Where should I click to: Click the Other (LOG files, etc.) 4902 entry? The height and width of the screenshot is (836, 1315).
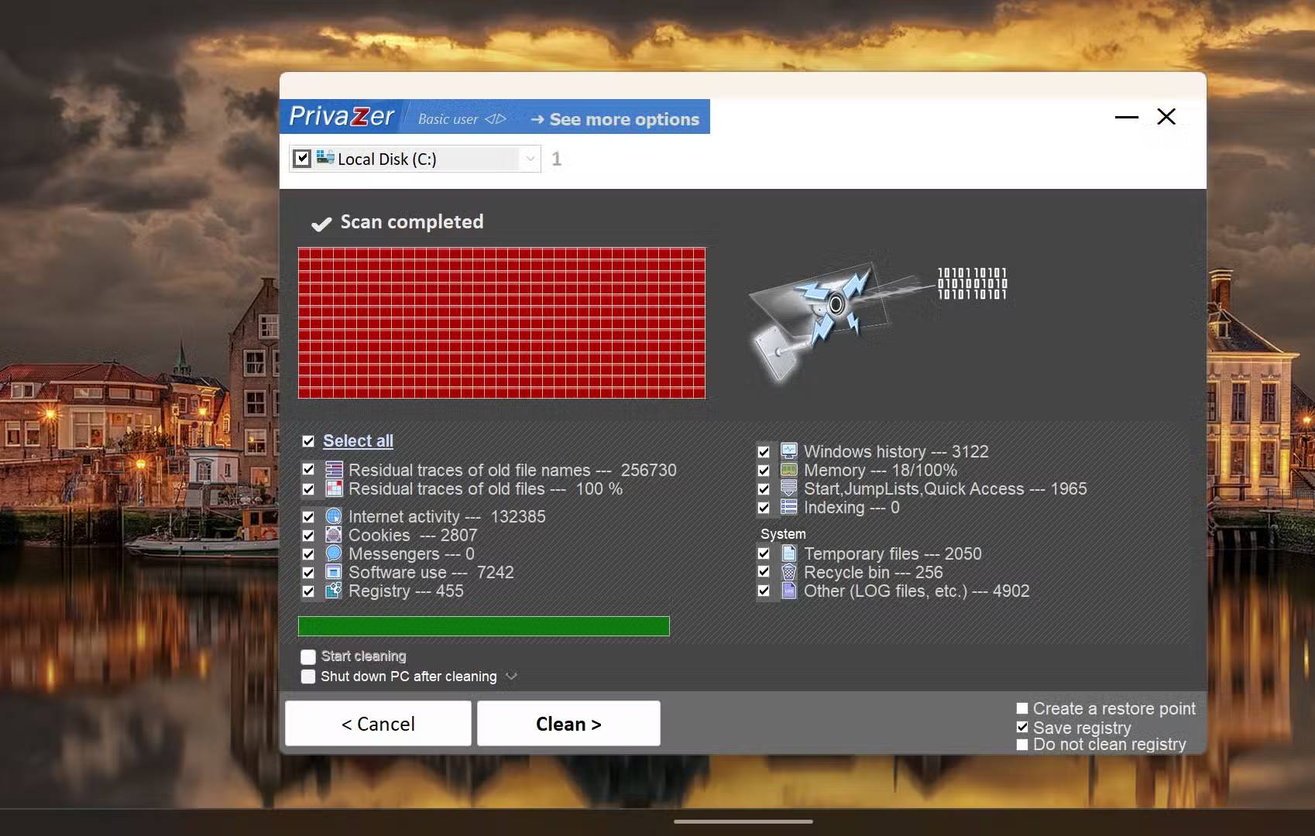coord(917,591)
